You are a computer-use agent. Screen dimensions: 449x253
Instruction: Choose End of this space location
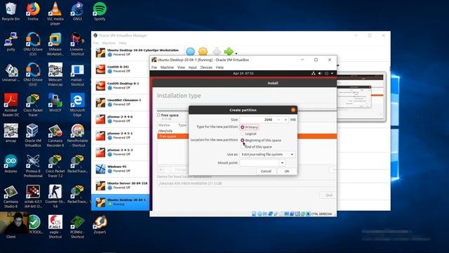click(x=243, y=147)
